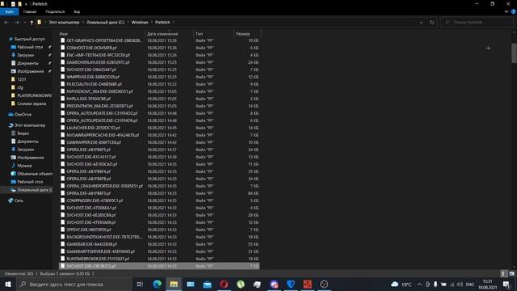Switch to the Главная ribbon tab
The image size is (517, 291).
[x=30, y=11]
